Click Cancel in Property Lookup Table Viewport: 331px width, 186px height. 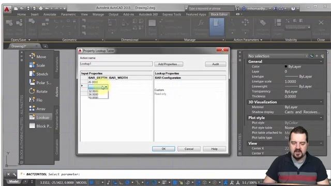[x=189, y=149]
